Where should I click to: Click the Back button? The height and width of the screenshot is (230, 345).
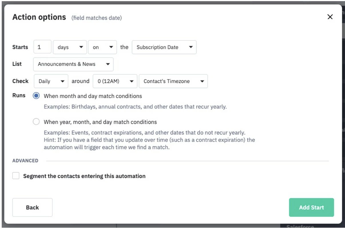pos(32,207)
